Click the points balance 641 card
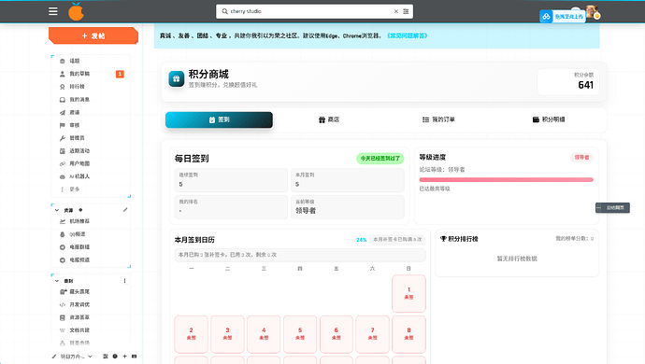This screenshot has width=645, height=364. click(568, 82)
